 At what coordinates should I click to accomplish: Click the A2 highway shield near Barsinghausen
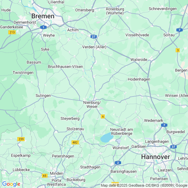pos(118,163)
